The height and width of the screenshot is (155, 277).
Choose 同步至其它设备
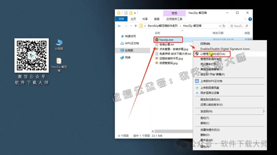230,93
